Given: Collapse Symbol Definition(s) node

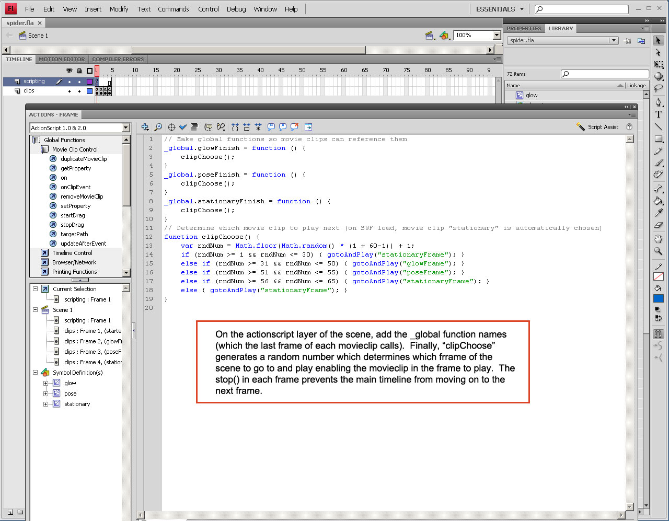Looking at the screenshot, I should tap(36, 373).
